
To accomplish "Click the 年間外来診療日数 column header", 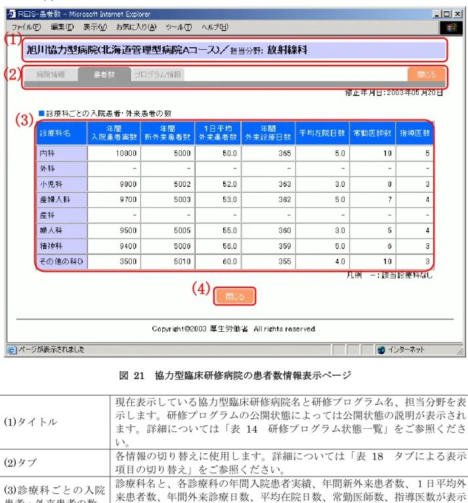I will pyautogui.click(x=268, y=133).
